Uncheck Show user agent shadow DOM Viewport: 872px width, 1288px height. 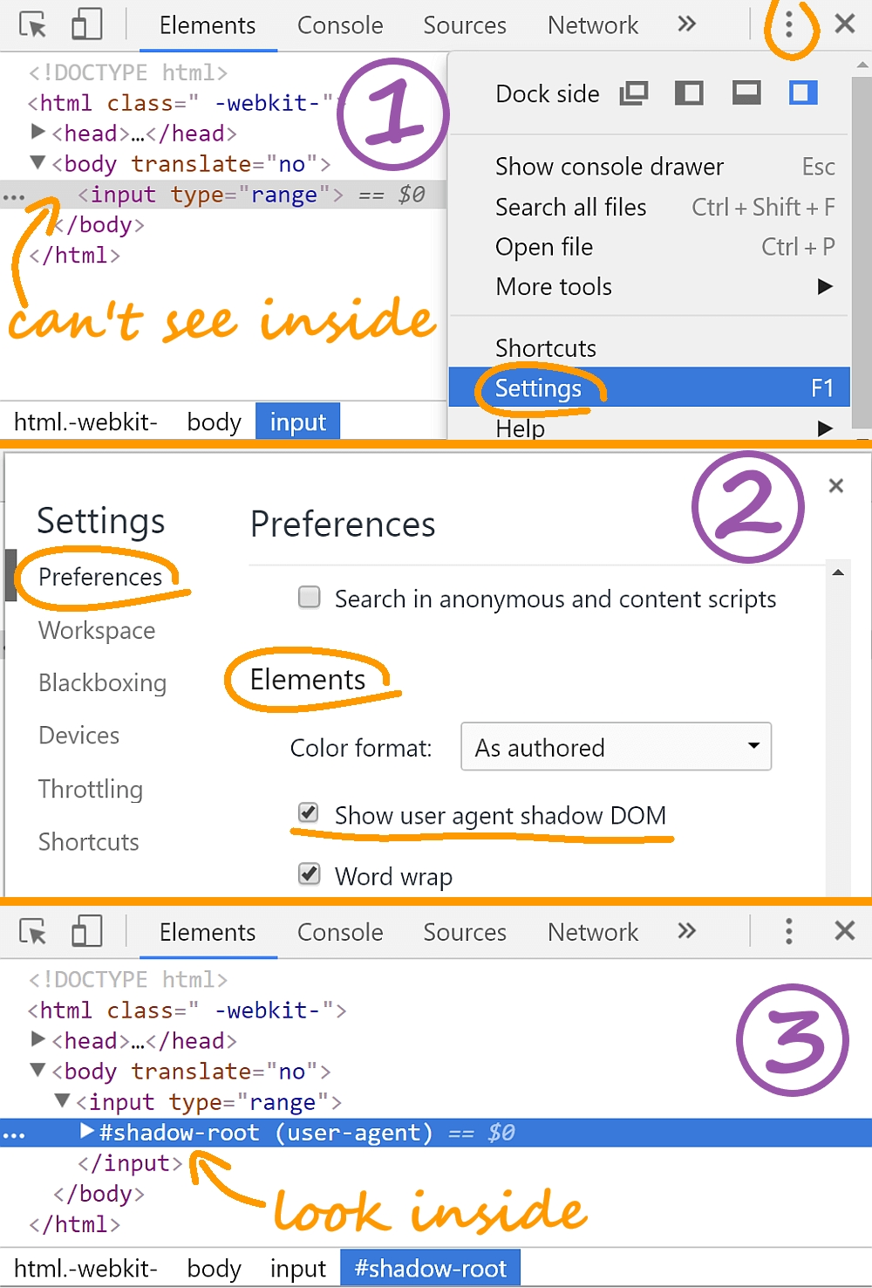(x=309, y=813)
